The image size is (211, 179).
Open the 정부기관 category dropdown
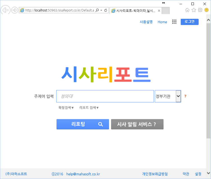(x=178, y=96)
